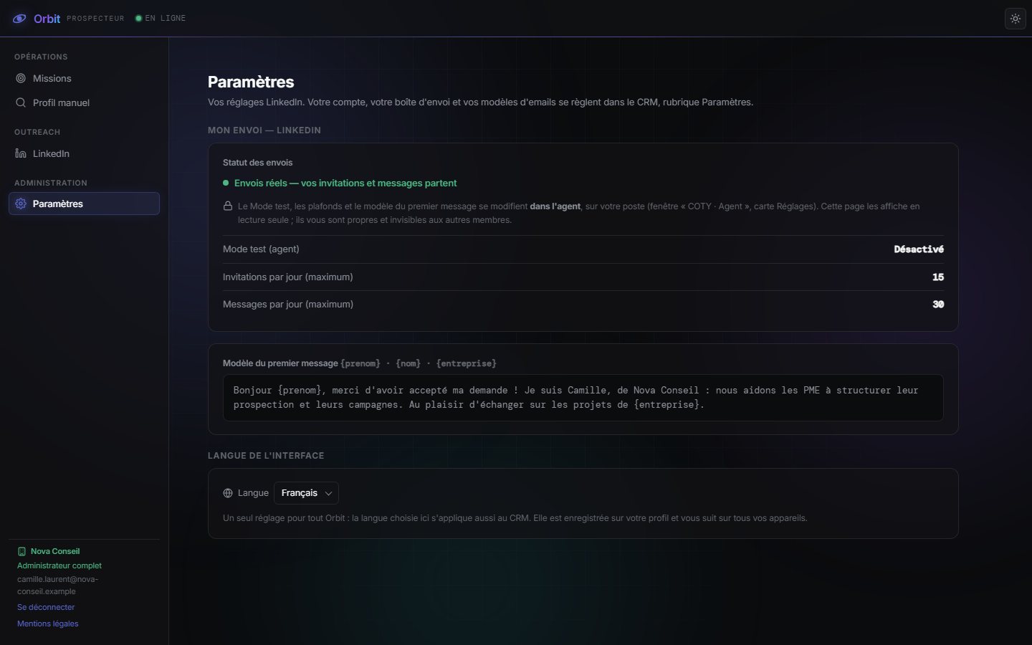Image resolution: width=1032 pixels, height=645 pixels.
Task: Open the Français language dropdown
Action: (306, 493)
